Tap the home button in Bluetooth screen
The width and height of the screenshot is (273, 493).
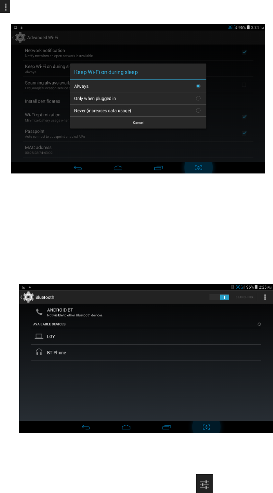pos(126,427)
